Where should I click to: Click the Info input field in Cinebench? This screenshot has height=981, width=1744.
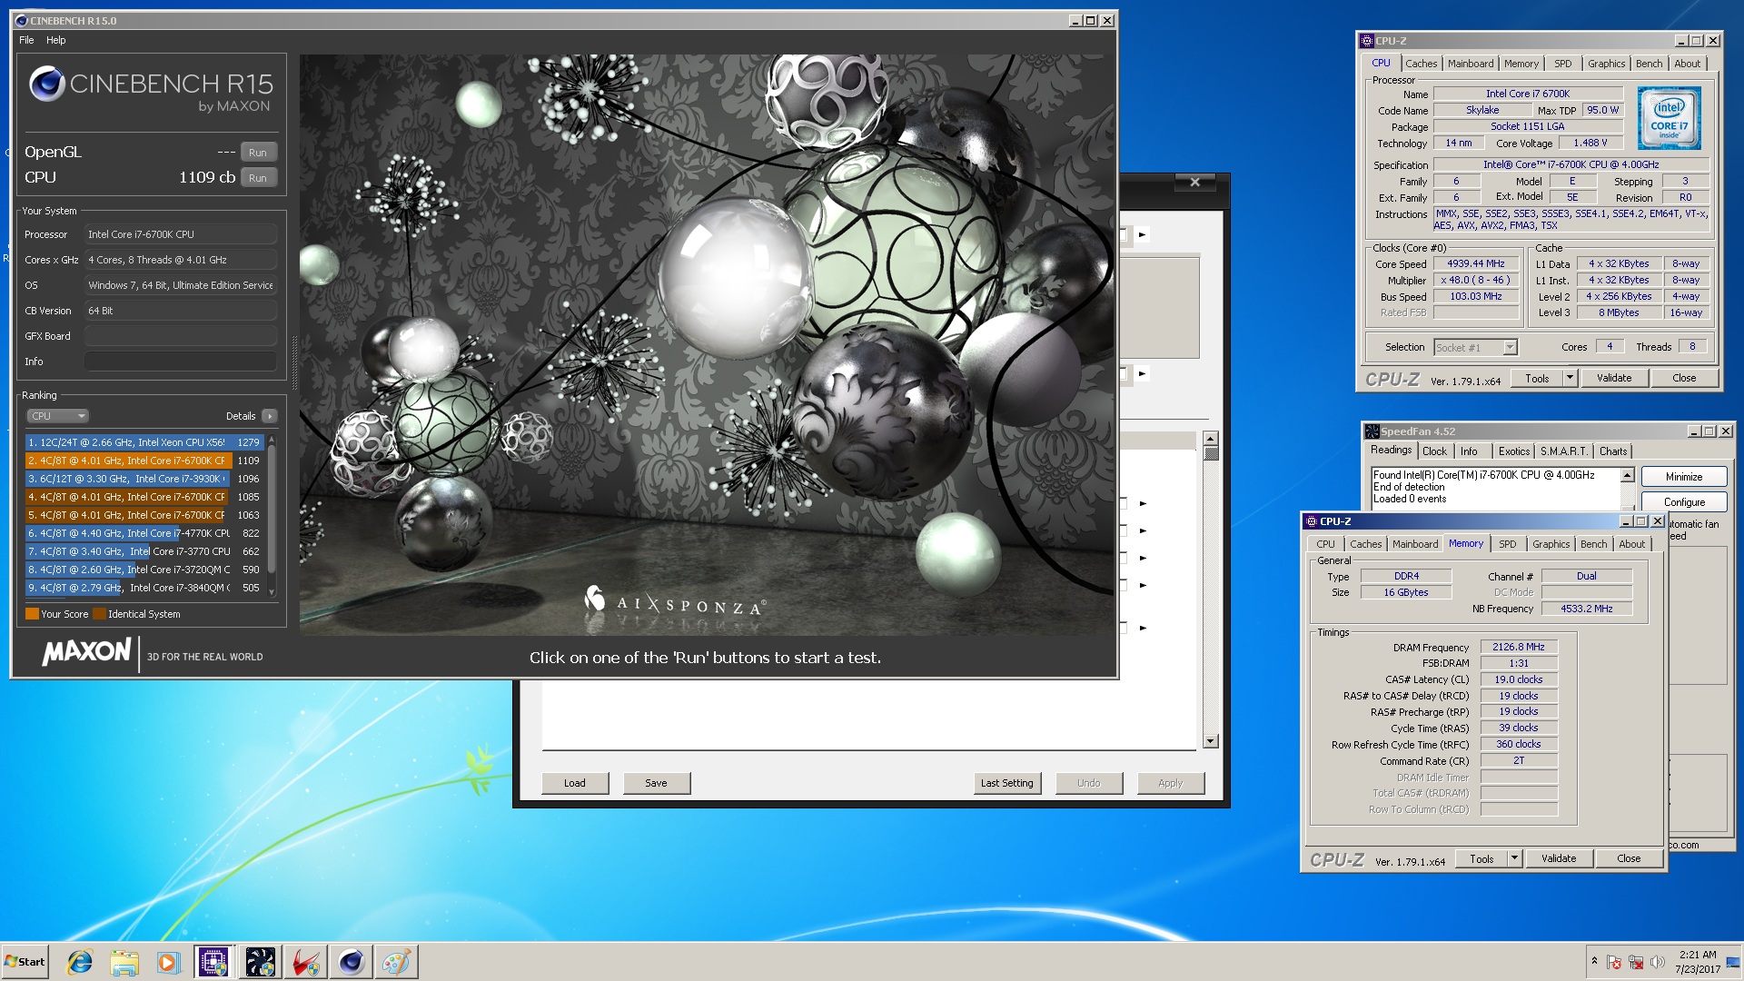pos(181,362)
